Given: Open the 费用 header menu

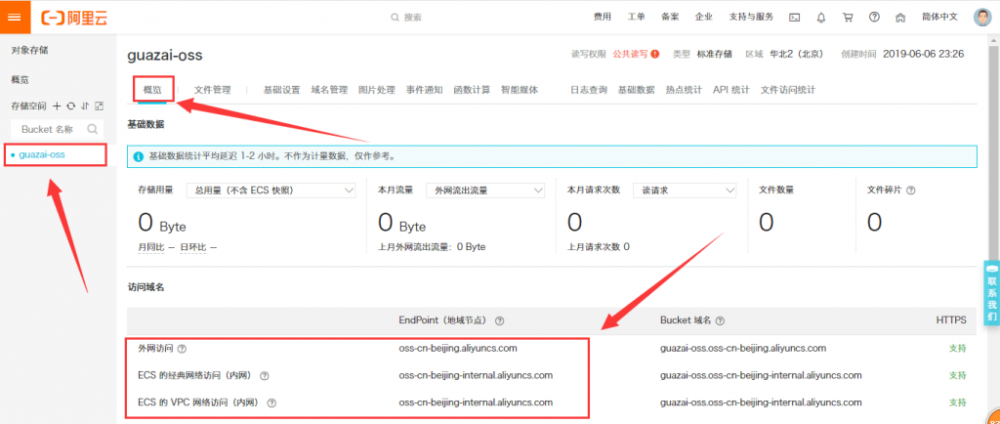Looking at the screenshot, I should (x=602, y=18).
